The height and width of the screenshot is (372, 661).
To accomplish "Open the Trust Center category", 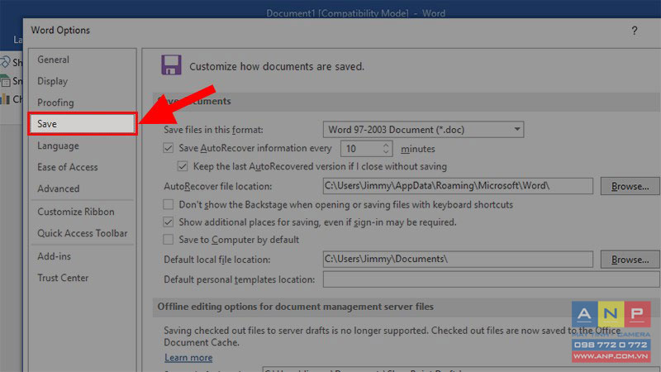I will point(83,278).
